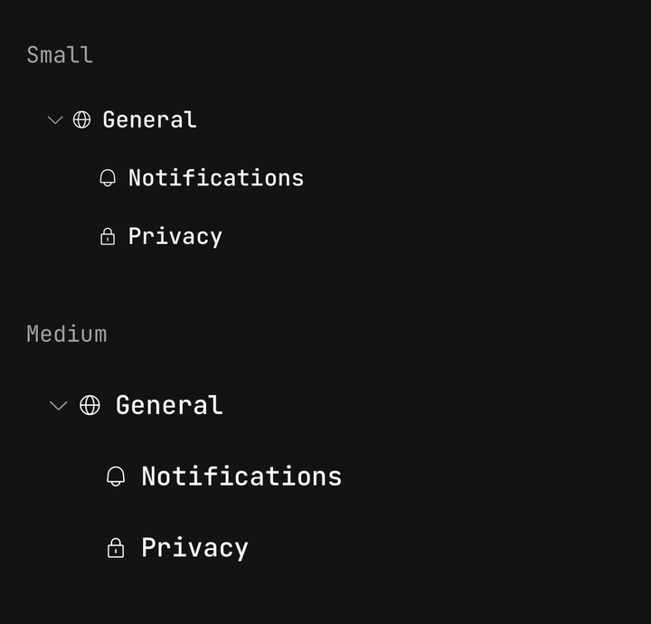The height and width of the screenshot is (624, 651).
Task: Select Privacy item in Small tree
Action: pos(175,236)
